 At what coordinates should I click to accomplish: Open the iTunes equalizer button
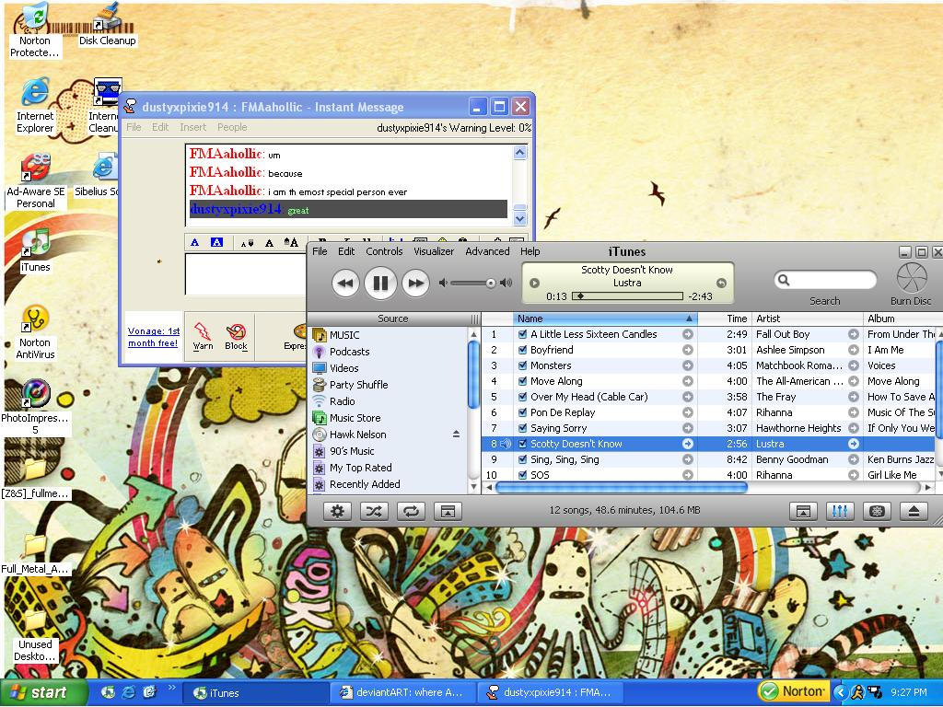click(840, 511)
